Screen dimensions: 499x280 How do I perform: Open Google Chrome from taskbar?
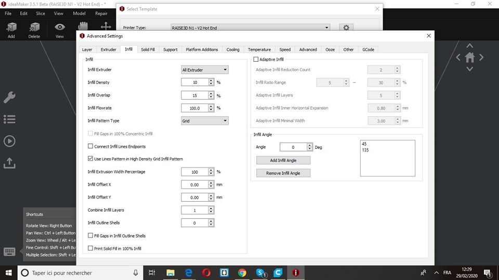(x=242, y=273)
